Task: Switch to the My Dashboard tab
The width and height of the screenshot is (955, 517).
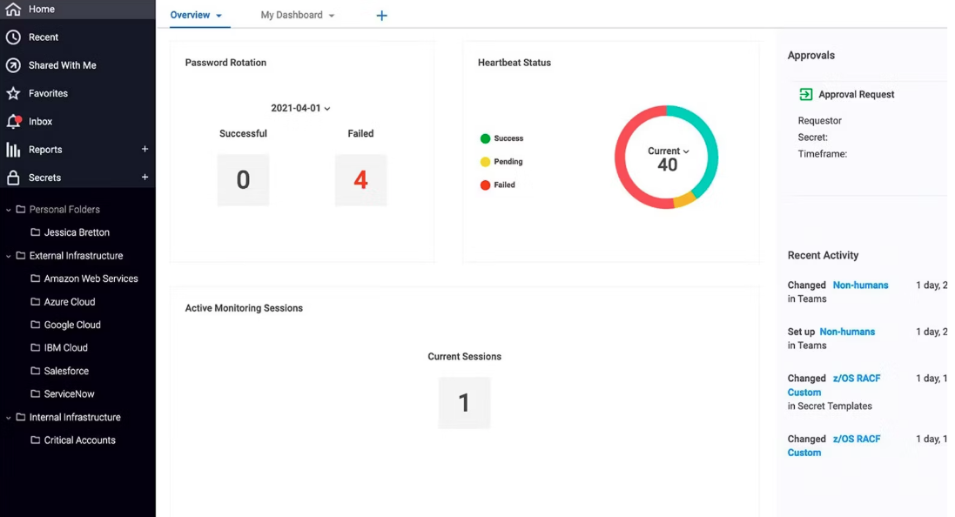Action: pos(292,15)
